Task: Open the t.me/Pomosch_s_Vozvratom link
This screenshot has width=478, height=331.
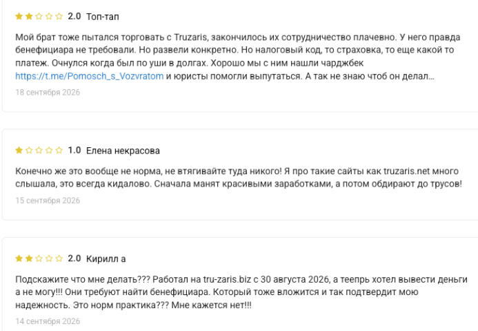Action: [89, 76]
